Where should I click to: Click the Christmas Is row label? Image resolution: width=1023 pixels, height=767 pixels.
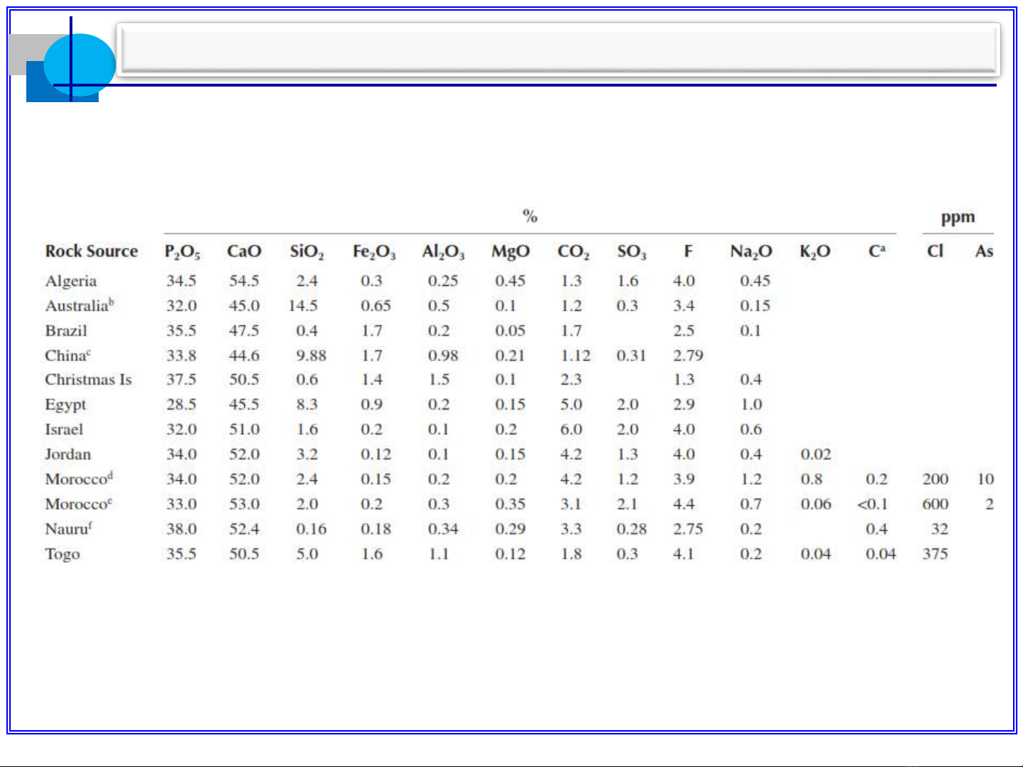point(88,380)
